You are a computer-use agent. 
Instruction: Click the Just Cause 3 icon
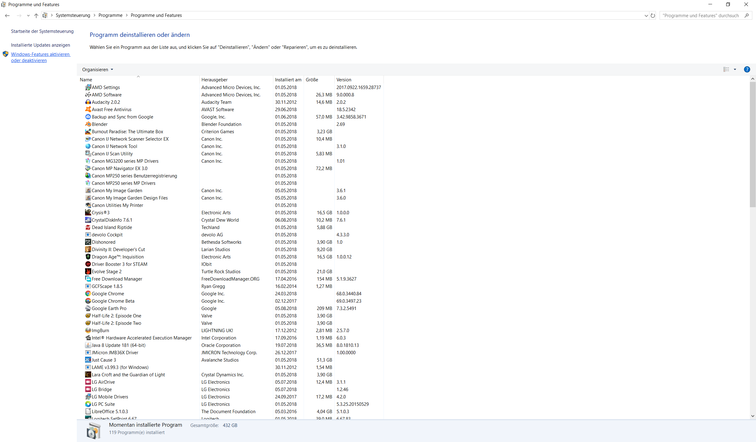pos(88,360)
